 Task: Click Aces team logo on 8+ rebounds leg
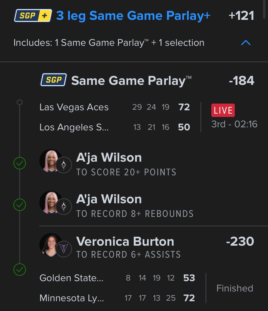coord(64,207)
